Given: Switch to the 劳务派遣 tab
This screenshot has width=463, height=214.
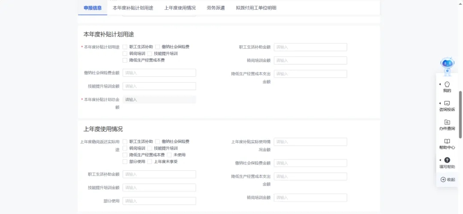Looking at the screenshot, I should [x=215, y=8].
